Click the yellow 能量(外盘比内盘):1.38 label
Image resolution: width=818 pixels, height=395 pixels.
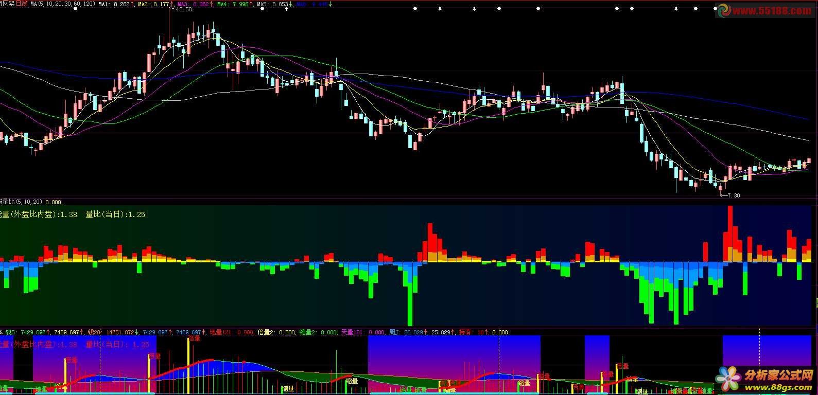pos(39,214)
